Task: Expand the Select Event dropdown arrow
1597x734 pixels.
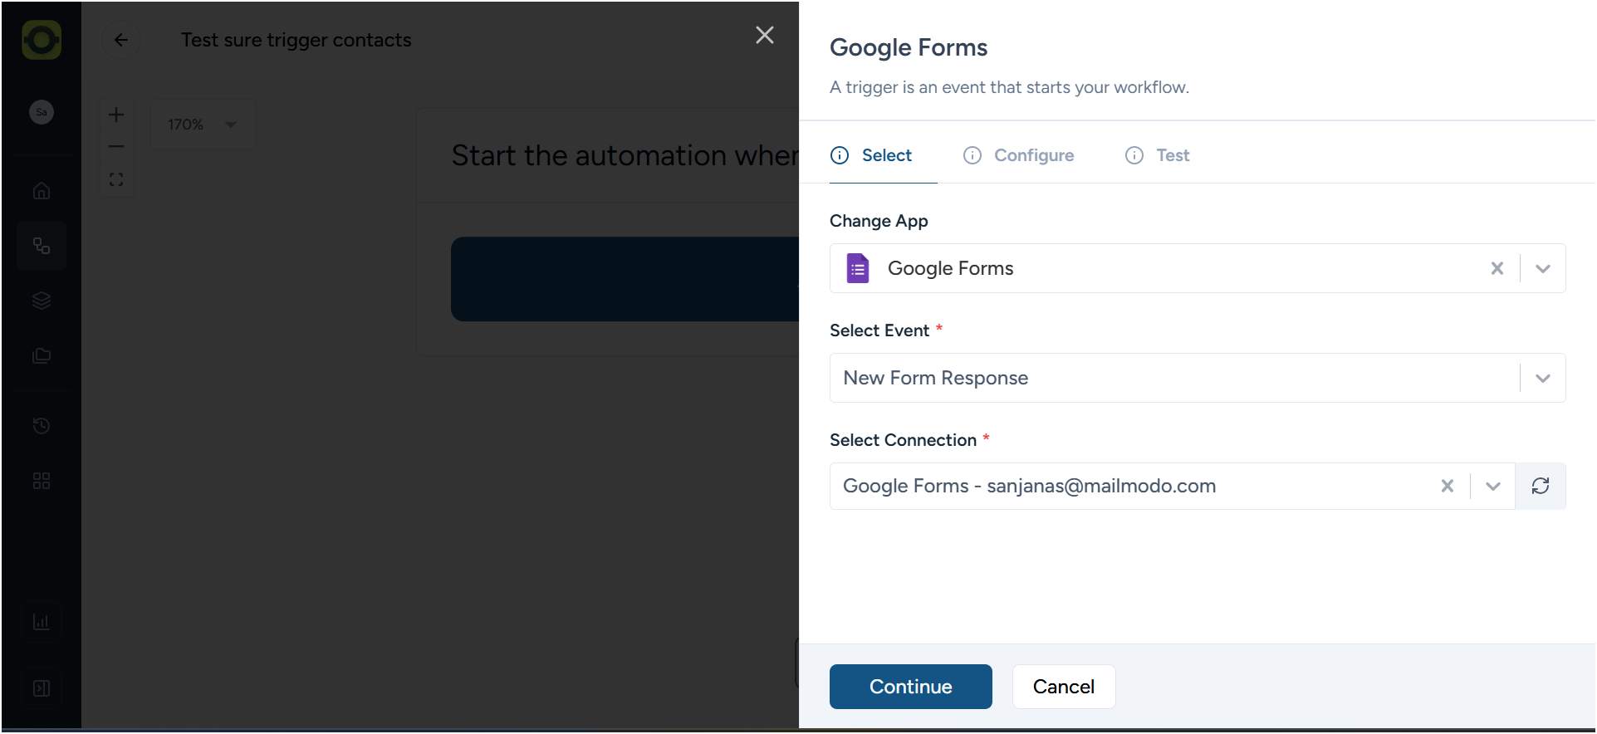Action: (1543, 378)
